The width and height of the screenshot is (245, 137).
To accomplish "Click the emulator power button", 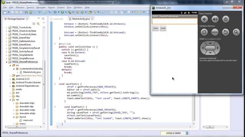I will point(226,19).
